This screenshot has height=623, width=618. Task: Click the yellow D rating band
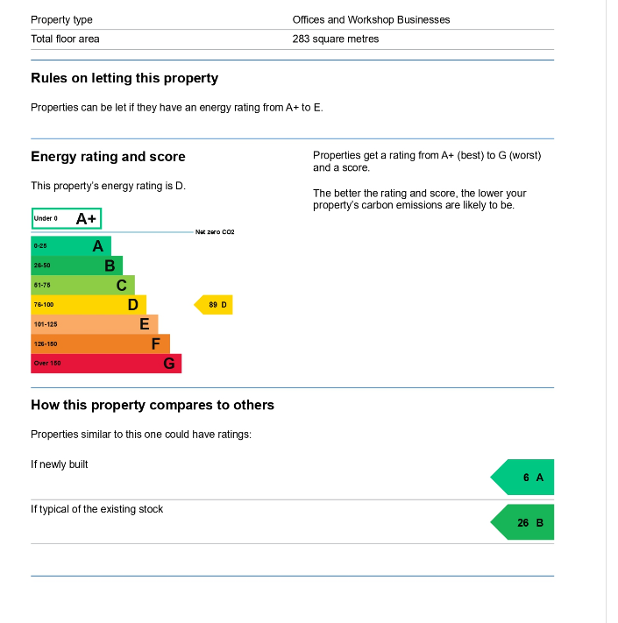coord(88,305)
